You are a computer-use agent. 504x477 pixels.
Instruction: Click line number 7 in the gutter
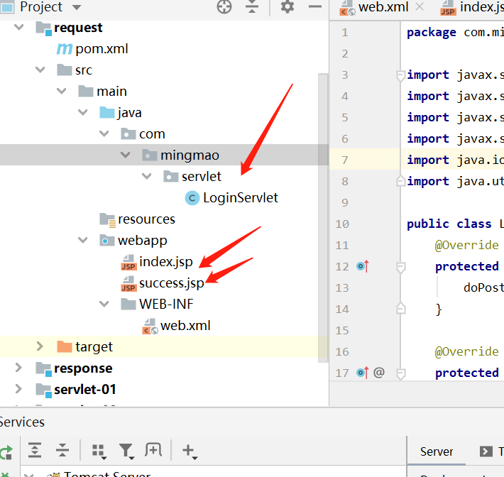345,160
